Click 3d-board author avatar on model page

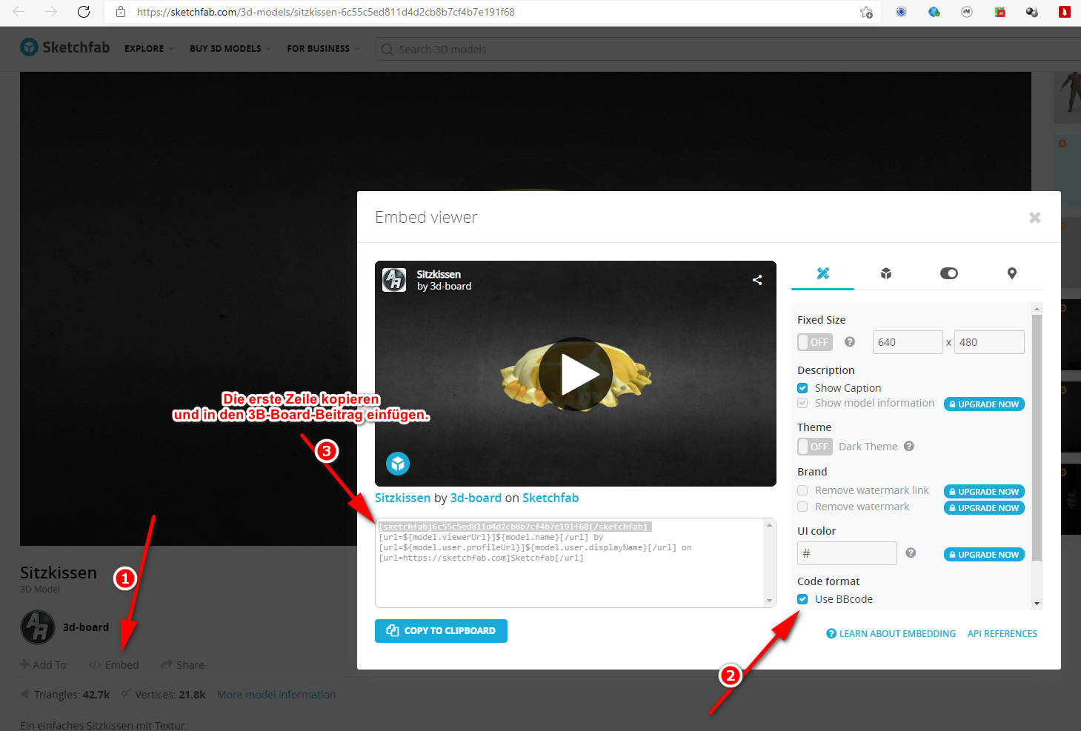[37, 627]
